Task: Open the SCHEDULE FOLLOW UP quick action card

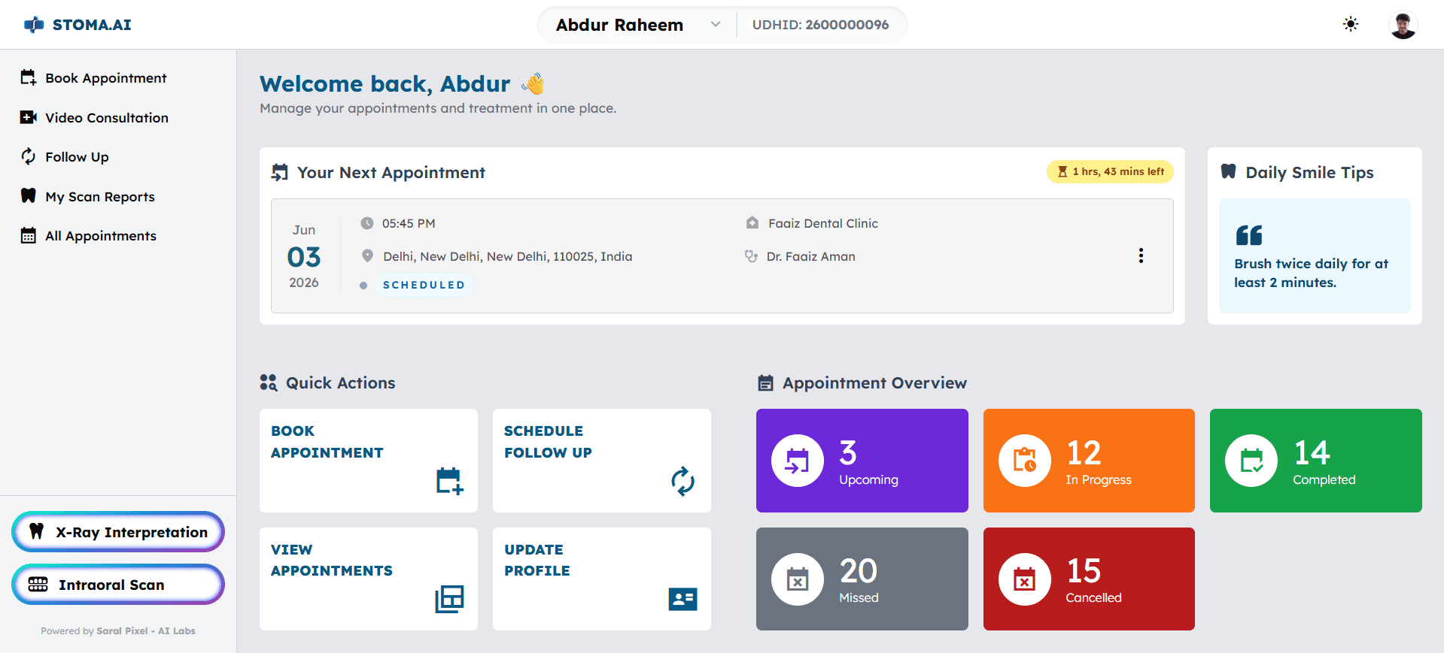Action: 602,461
